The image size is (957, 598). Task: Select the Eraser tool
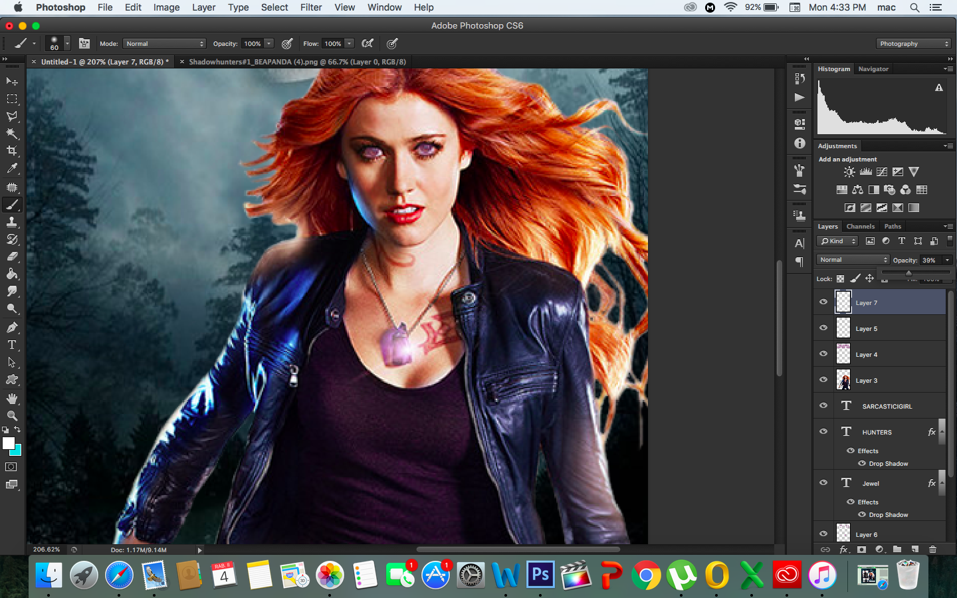click(x=12, y=256)
